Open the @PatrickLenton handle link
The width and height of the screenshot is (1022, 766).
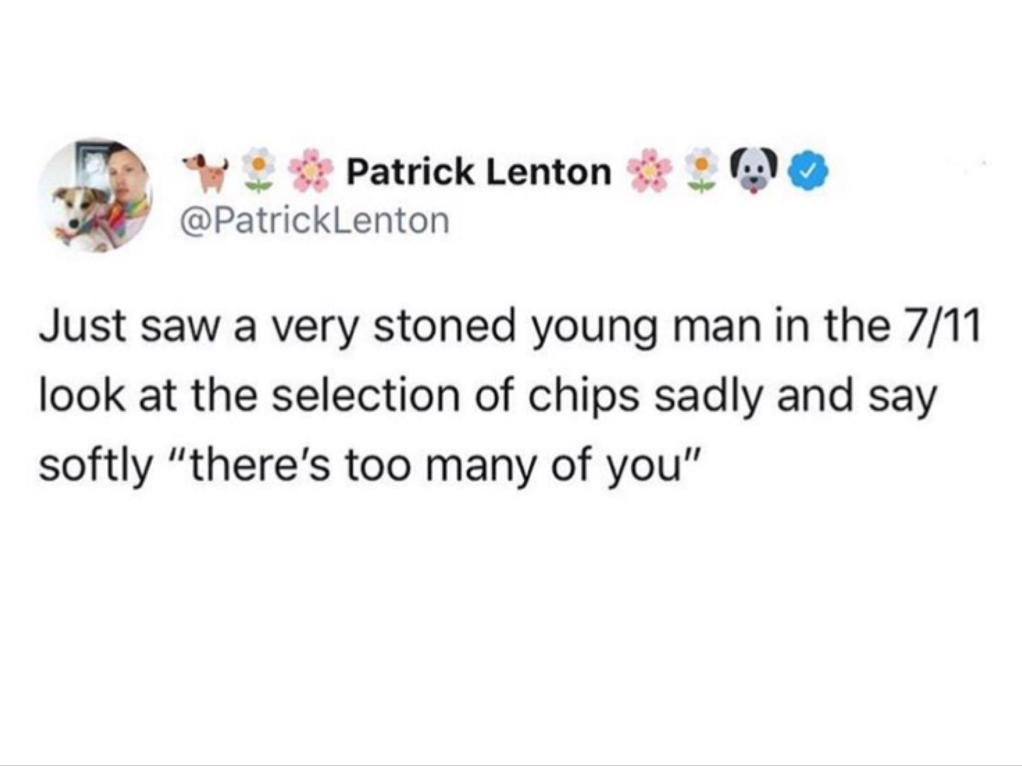click(315, 220)
